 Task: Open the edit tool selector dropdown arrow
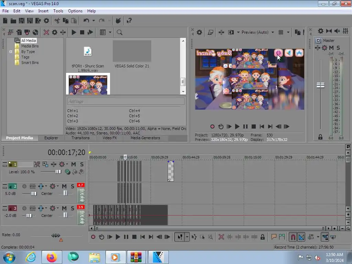(187, 237)
